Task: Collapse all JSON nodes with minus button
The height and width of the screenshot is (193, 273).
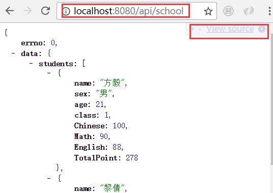Action: [200, 29]
